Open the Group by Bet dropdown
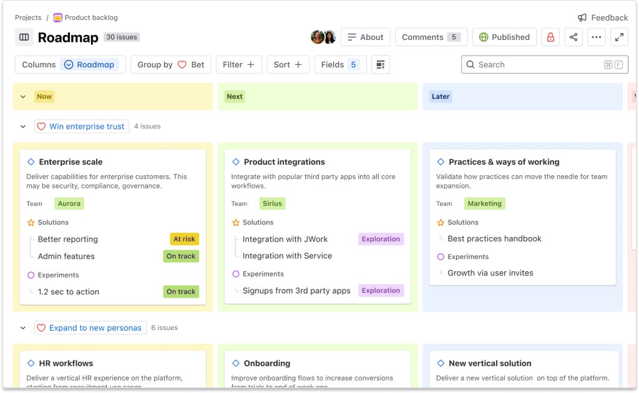 click(170, 65)
